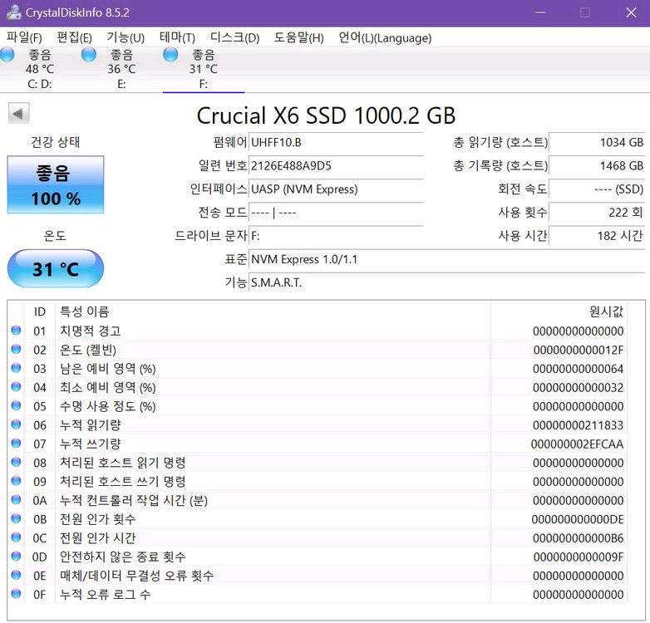Click status circle for the E: disk
The width and height of the screenshot is (650, 623).
[x=89, y=55]
